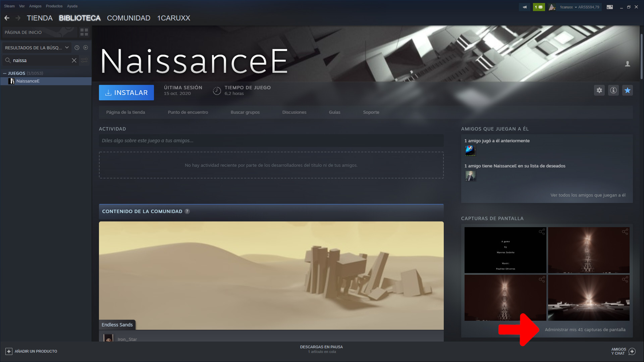Click the friend avatar who played previously
This screenshot has width=644, height=362.
(470, 151)
